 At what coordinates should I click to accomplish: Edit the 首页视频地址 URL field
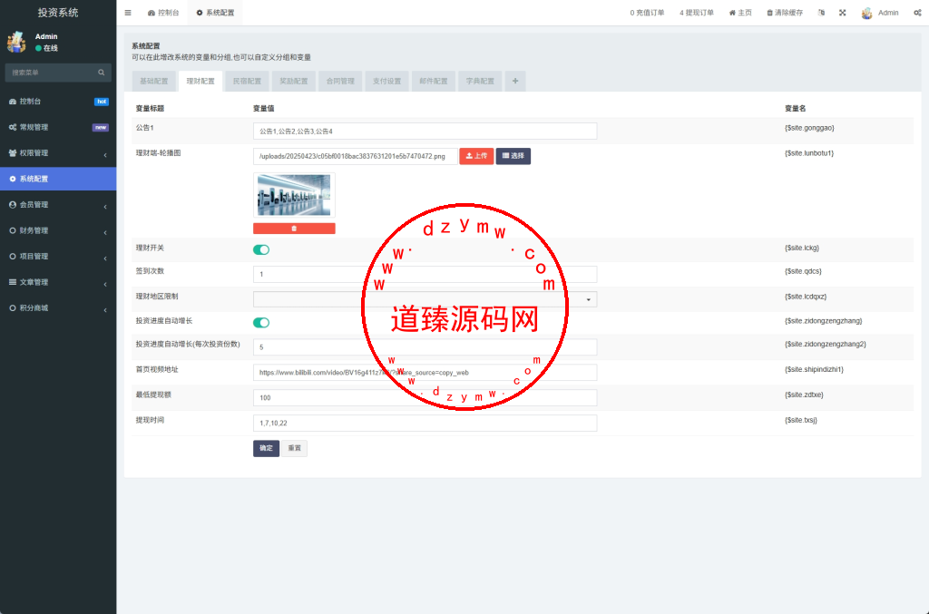[425, 373]
